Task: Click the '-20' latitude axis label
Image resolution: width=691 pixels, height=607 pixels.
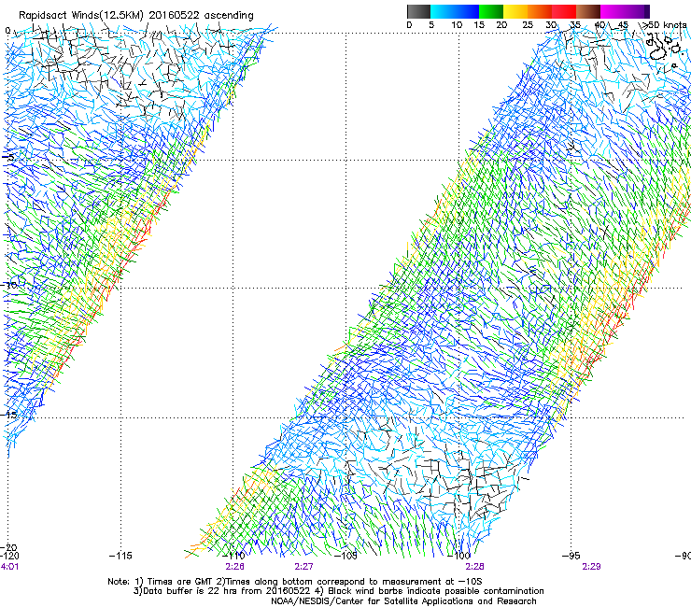Action: 8,548
